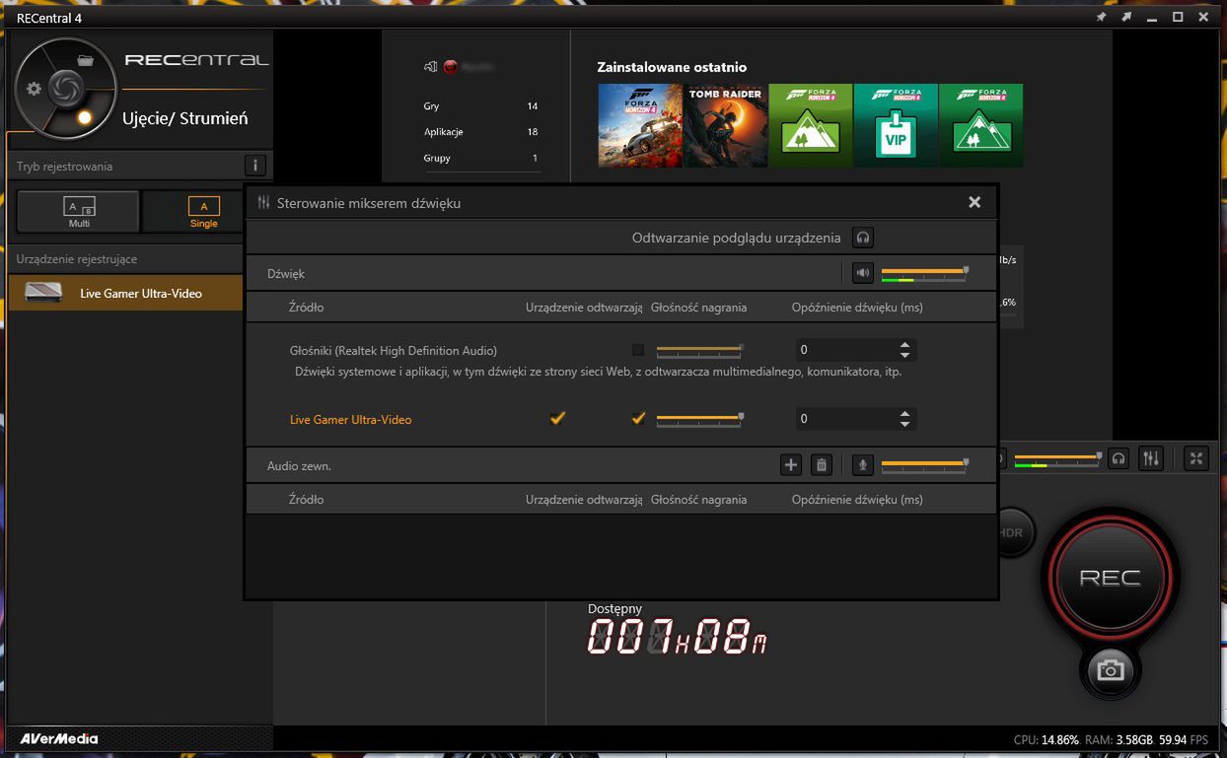Start recording with the REC button
1227x758 pixels.
[1110, 578]
